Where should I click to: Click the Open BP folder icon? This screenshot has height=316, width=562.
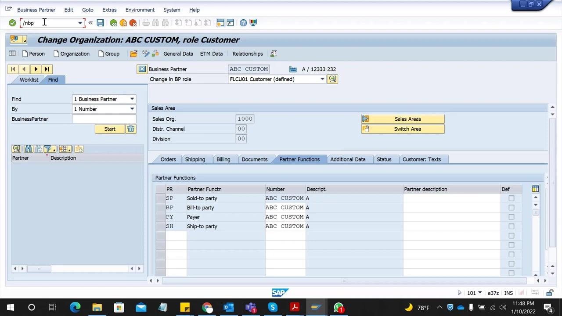pyautogui.click(x=133, y=54)
